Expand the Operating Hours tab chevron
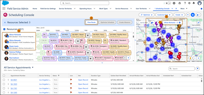 pos(94,9)
